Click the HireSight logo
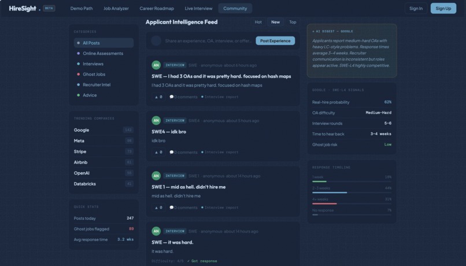Screen dimensions: 466x266 [24, 8]
